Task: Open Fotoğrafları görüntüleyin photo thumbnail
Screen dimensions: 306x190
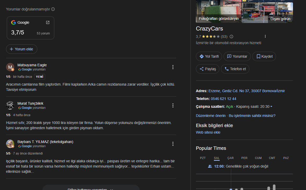Action: pyautogui.click(x=219, y=11)
